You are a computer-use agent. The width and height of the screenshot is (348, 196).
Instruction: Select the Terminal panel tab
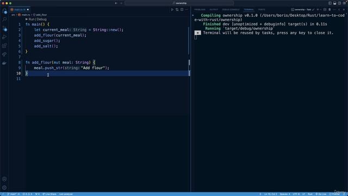(x=248, y=10)
